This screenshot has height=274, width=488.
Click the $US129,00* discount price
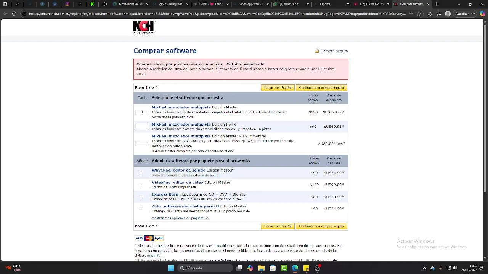click(x=334, y=112)
